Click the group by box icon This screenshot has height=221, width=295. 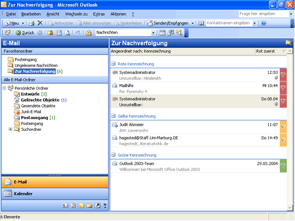tap(162, 32)
